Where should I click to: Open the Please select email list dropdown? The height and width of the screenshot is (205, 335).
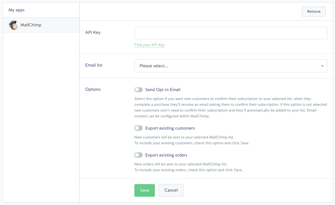click(231, 66)
